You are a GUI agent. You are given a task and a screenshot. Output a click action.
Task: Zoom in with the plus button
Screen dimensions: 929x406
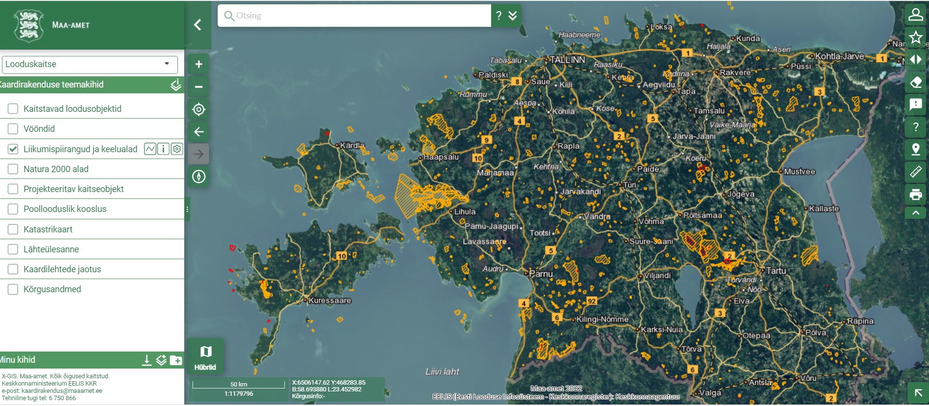point(198,64)
